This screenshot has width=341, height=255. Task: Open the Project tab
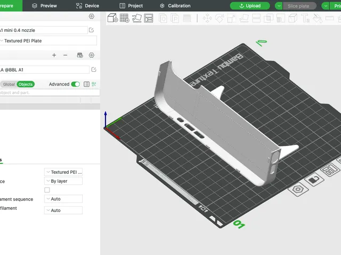pyautogui.click(x=131, y=6)
